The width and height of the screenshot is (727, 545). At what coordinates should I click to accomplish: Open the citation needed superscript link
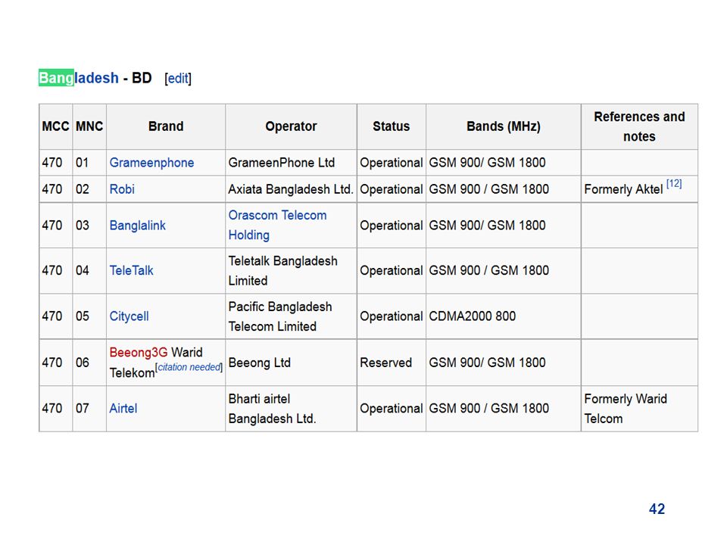click(189, 367)
